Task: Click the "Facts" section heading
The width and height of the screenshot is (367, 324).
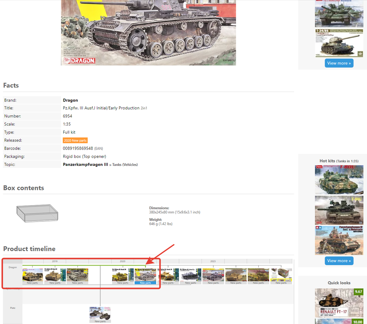Action: [11, 86]
